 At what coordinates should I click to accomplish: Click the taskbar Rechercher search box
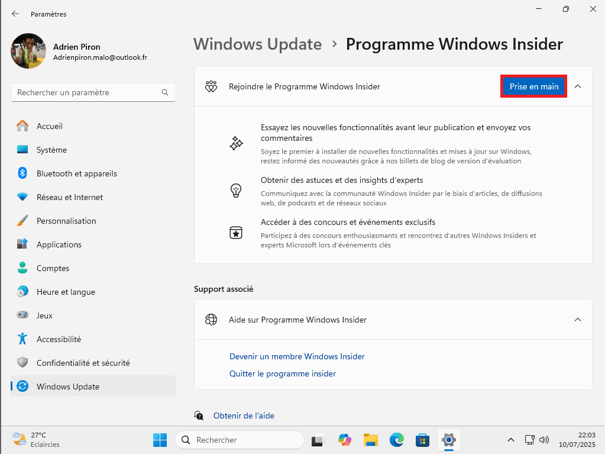[240, 440]
